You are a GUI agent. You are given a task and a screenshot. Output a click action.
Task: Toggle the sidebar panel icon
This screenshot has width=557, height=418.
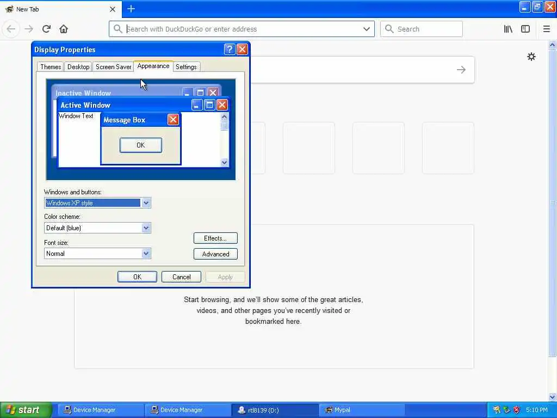pyautogui.click(x=525, y=29)
